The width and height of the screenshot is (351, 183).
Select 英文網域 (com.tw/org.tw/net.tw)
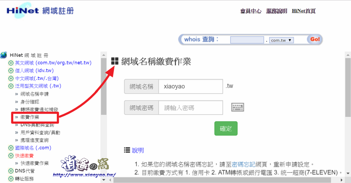53,63
